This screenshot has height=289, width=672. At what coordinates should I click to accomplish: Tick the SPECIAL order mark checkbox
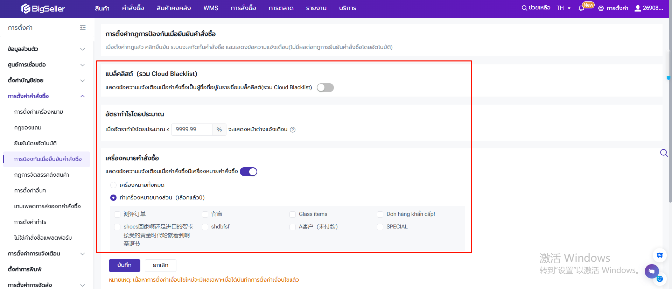pos(380,227)
